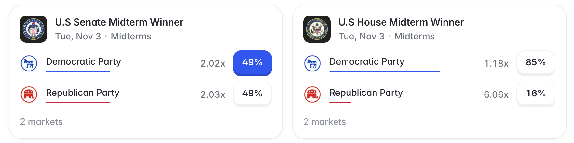574x143 pixels.
Task: Click the 2.02x Senate Democratic multiplier
Action: pos(213,63)
